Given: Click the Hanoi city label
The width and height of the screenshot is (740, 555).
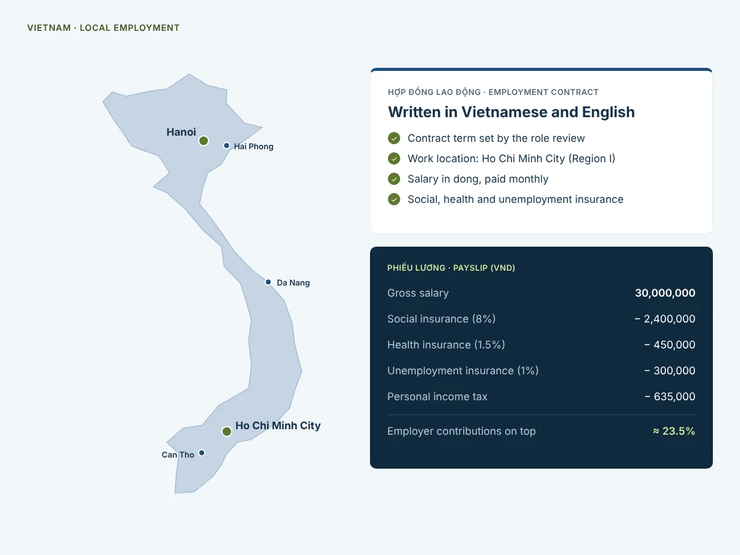Looking at the screenshot, I should [x=181, y=132].
